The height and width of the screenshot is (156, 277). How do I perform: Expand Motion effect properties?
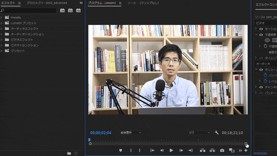coord(256,29)
